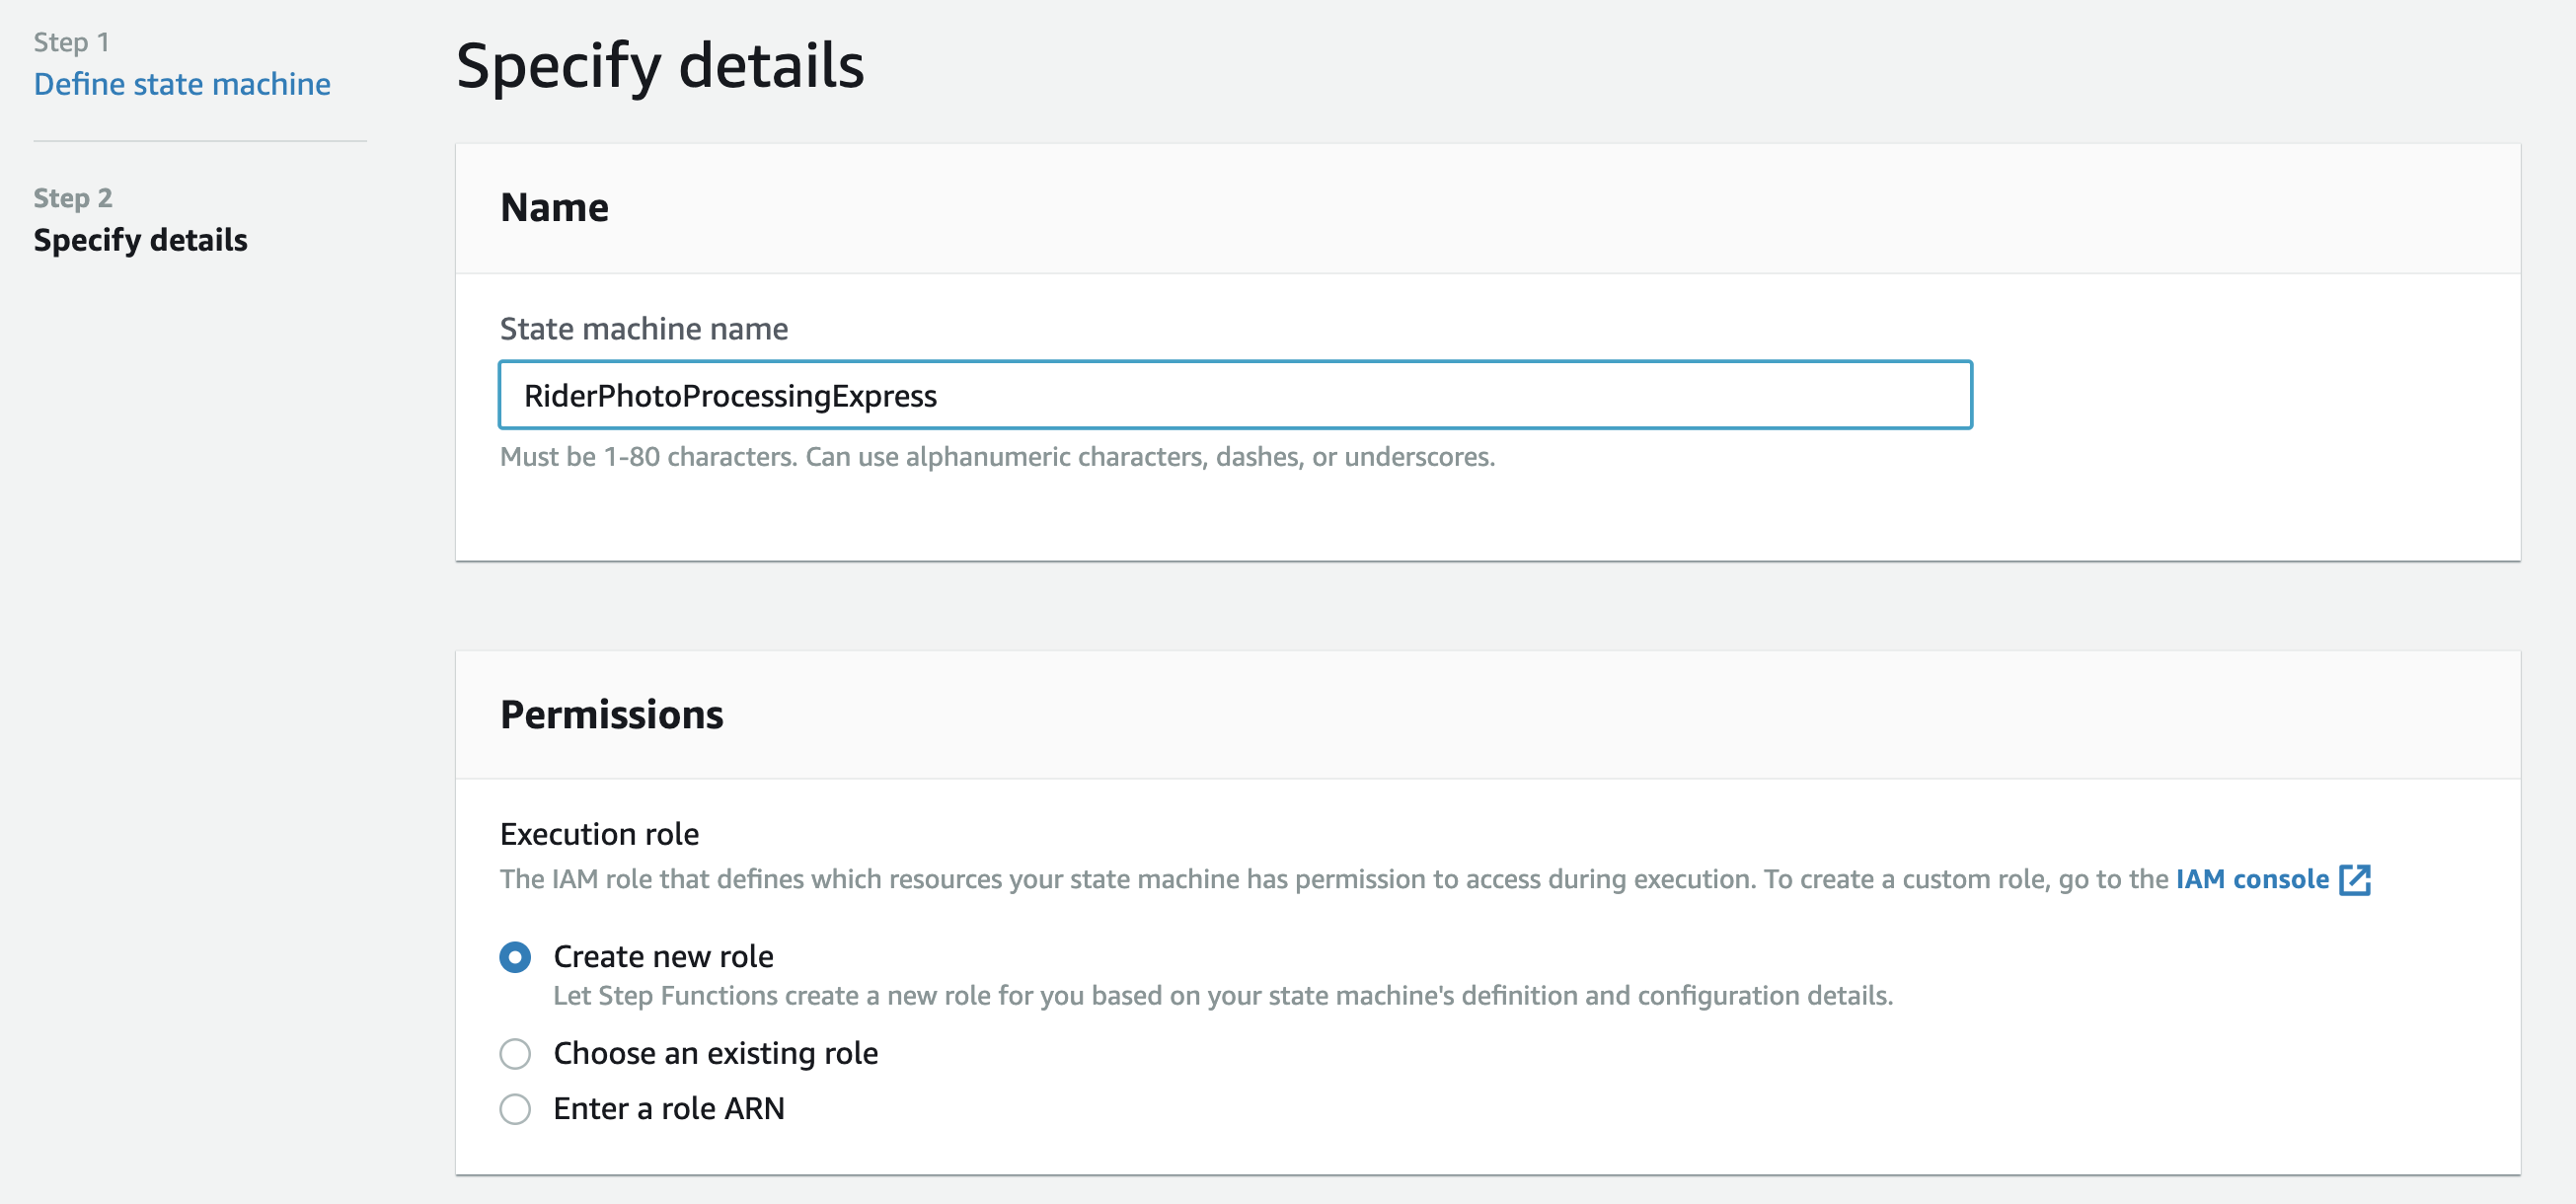Open the external link icon beside IAM console
Screen dimensions: 2576x1204
click(x=2355, y=880)
